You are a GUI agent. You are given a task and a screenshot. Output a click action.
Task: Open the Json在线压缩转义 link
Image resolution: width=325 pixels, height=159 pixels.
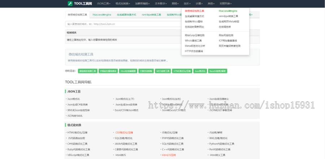[219, 99]
